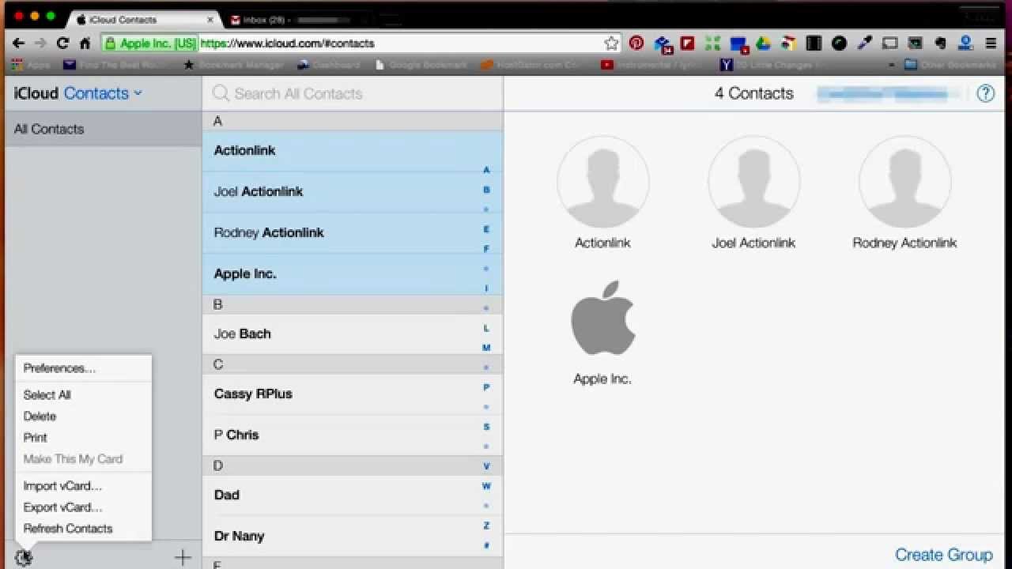Select All Contacts group in sidebar

[x=103, y=129]
